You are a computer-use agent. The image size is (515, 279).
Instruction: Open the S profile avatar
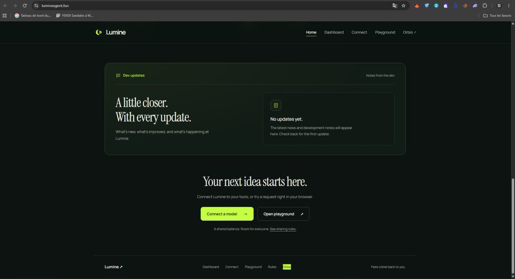point(499,6)
